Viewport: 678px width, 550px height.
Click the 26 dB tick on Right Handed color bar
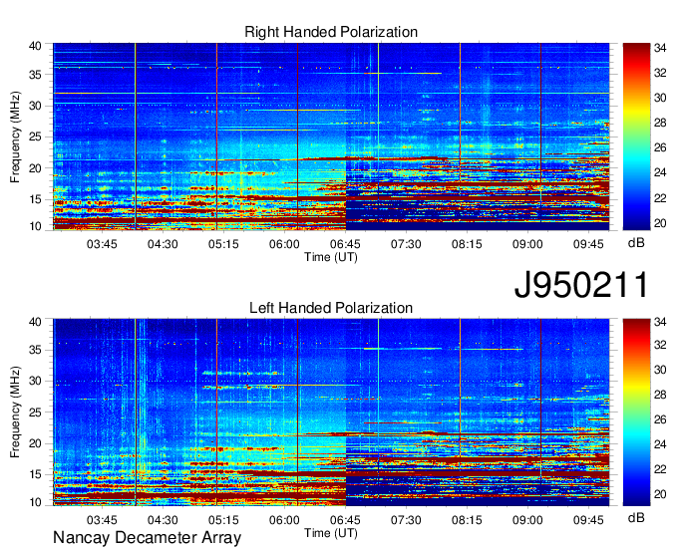coord(660,148)
